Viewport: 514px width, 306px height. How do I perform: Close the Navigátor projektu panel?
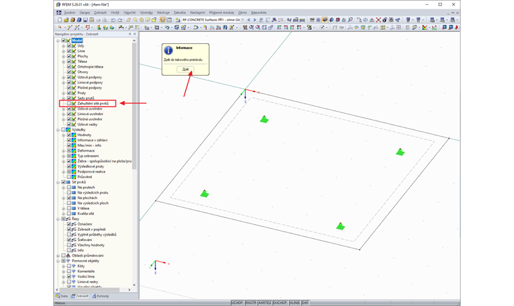click(x=135, y=34)
